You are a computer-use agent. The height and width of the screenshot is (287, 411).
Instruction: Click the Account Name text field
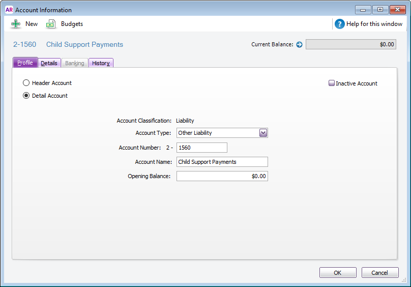(222, 162)
